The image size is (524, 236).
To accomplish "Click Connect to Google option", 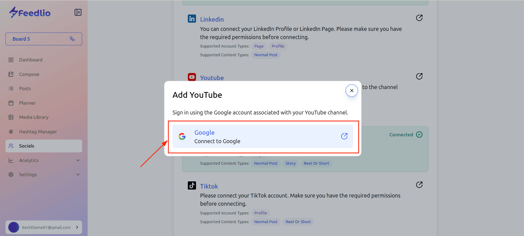I will point(217,141).
